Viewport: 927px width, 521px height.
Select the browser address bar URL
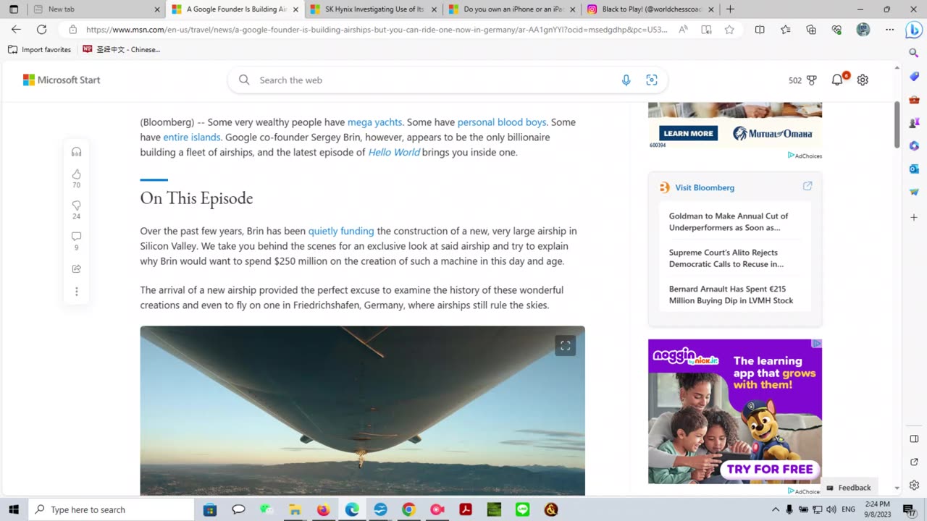pos(378,30)
